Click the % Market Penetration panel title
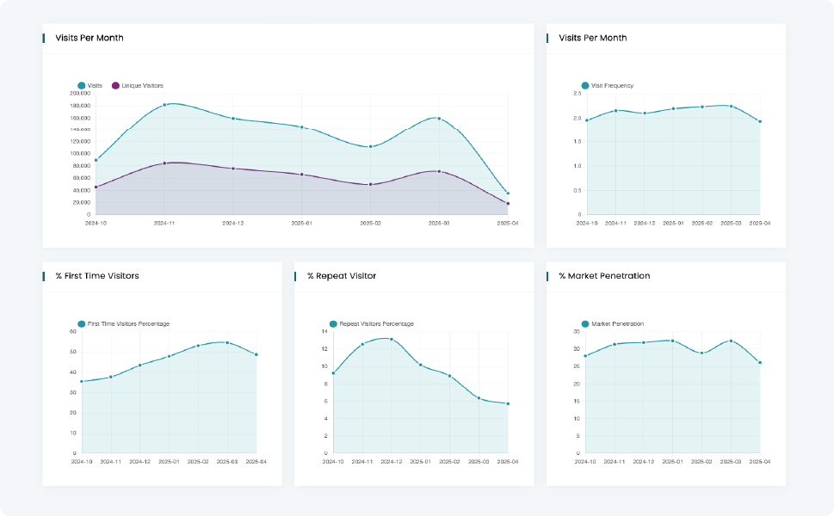The image size is (834, 516). [x=604, y=276]
